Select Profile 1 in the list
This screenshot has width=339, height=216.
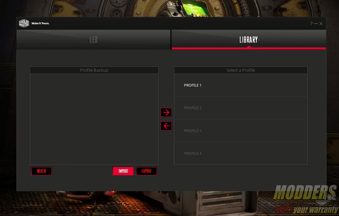tap(241, 85)
